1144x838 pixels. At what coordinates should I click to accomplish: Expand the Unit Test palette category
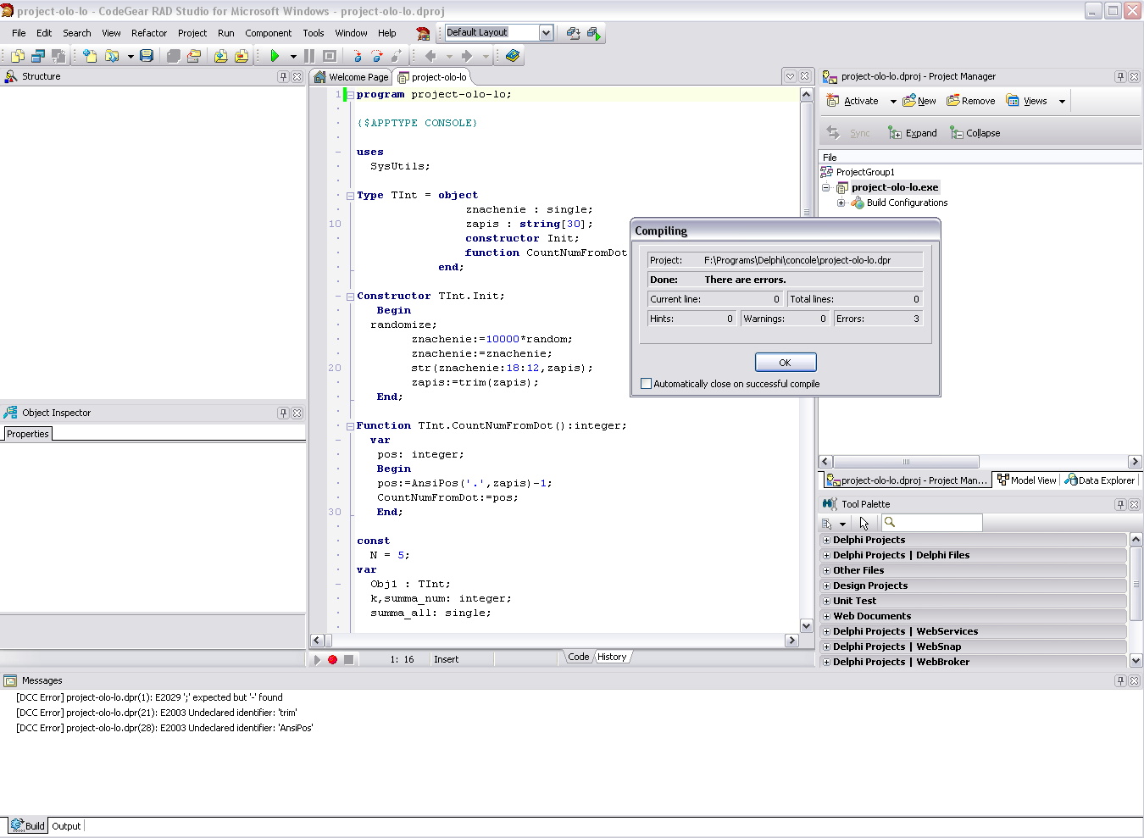(826, 601)
